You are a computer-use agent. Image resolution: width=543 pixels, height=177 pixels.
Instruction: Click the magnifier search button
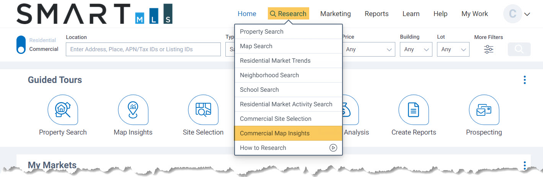click(519, 49)
